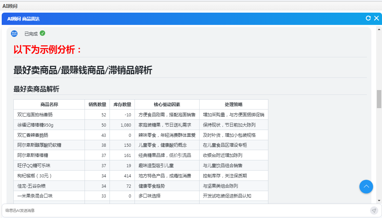Image resolution: width=382 pixels, height=218 pixels.
Task: Select the 枸杞槟榔（30元） product cell
Action: pyautogui.click(x=49, y=176)
